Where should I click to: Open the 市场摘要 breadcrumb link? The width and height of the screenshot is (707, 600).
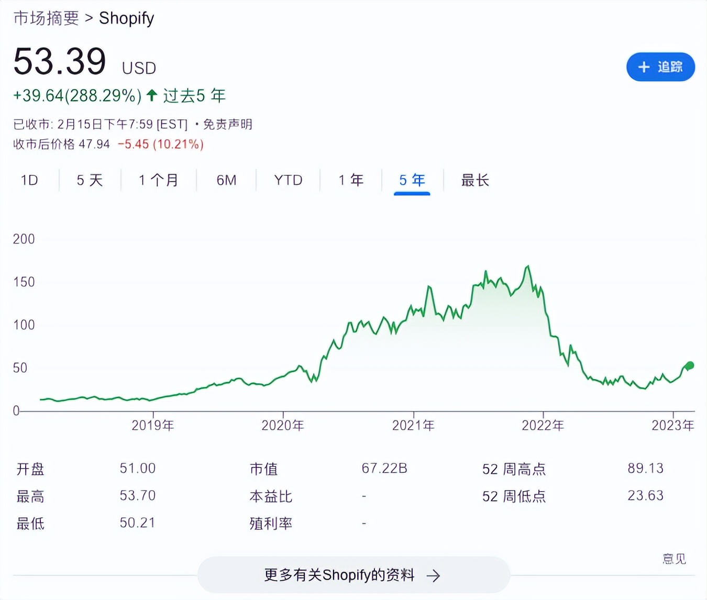pos(46,18)
